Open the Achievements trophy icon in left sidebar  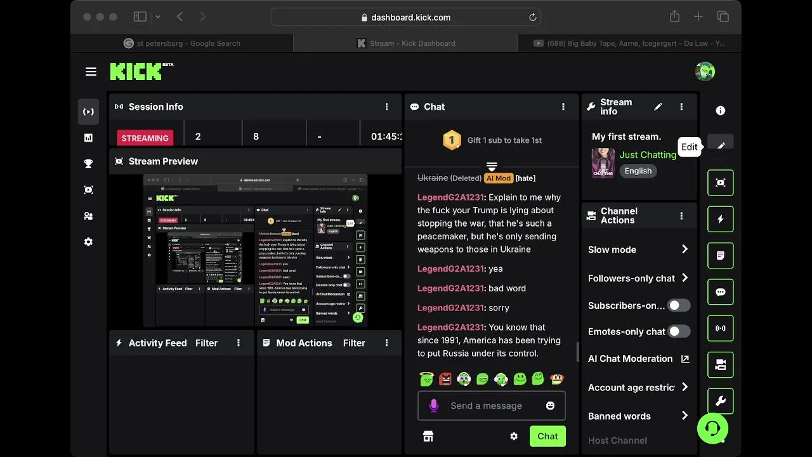coord(88,164)
